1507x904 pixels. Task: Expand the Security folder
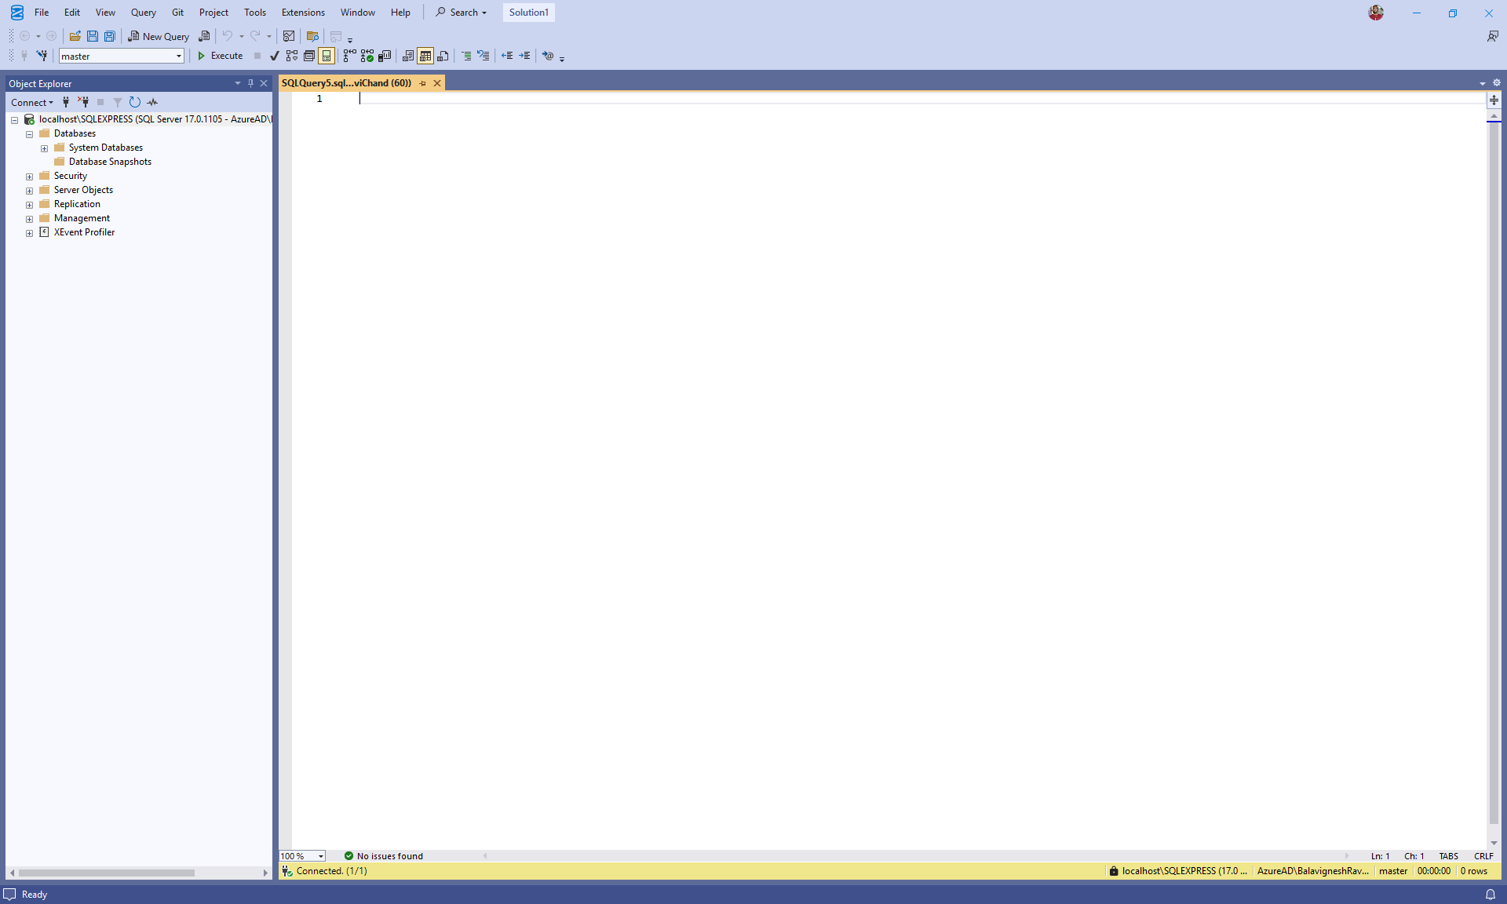[29, 177]
